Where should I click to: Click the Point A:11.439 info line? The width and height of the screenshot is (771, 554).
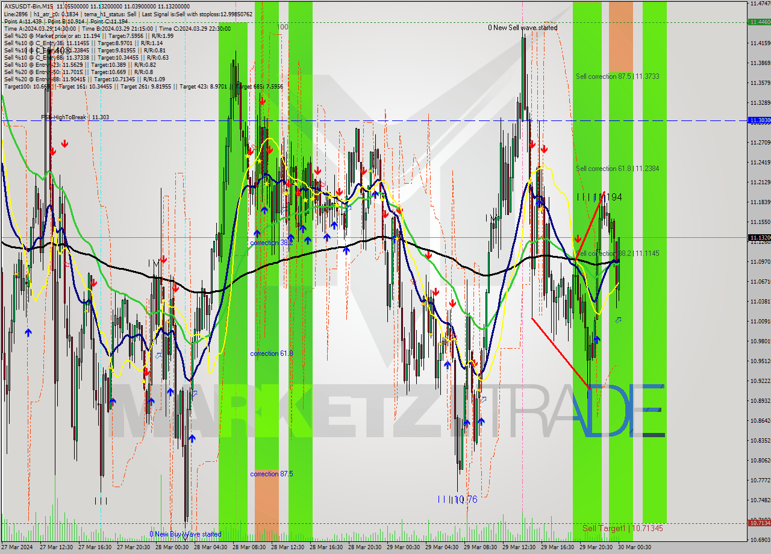(x=66, y=21)
